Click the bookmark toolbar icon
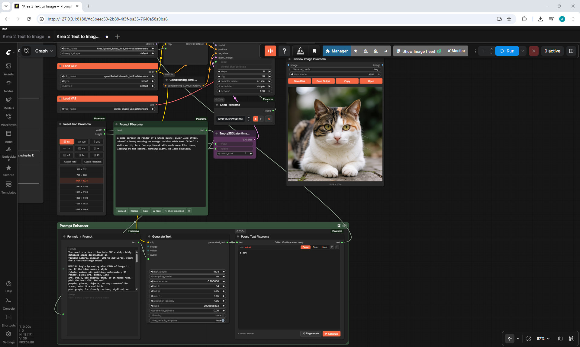Image resolution: width=580 pixels, height=347 pixels. tap(314, 51)
